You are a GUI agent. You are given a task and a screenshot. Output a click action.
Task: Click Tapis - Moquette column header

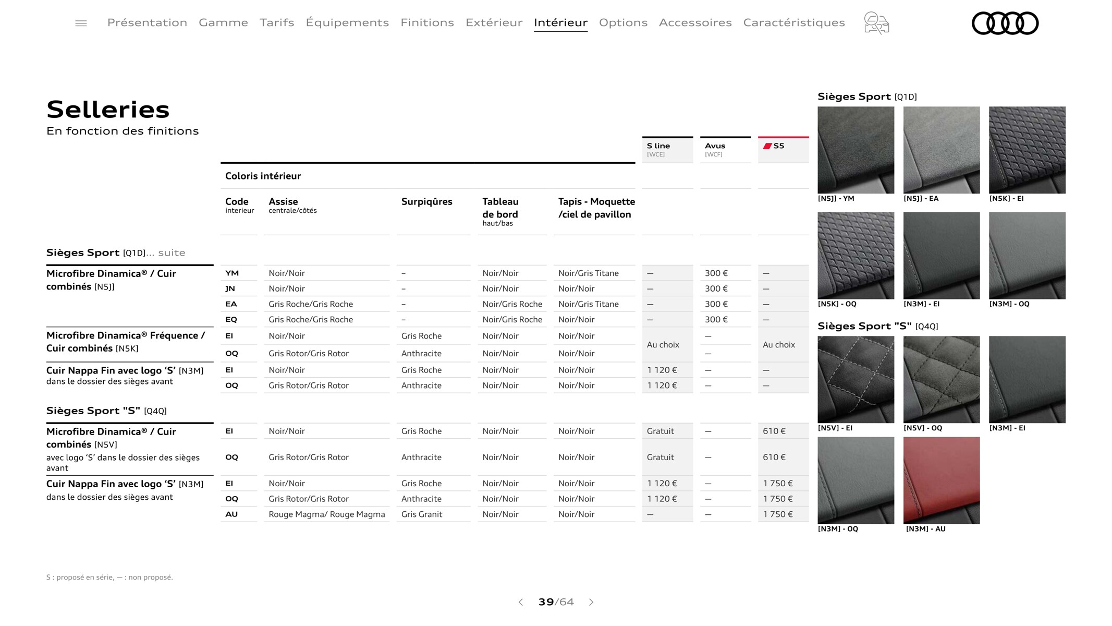coord(596,208)
